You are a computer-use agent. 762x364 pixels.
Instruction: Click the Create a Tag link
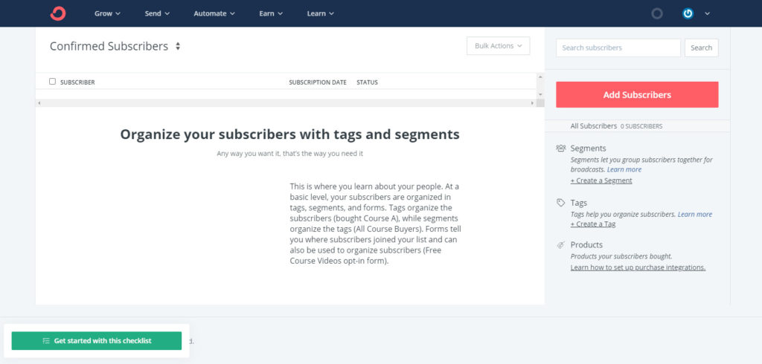tap(593, 224)
